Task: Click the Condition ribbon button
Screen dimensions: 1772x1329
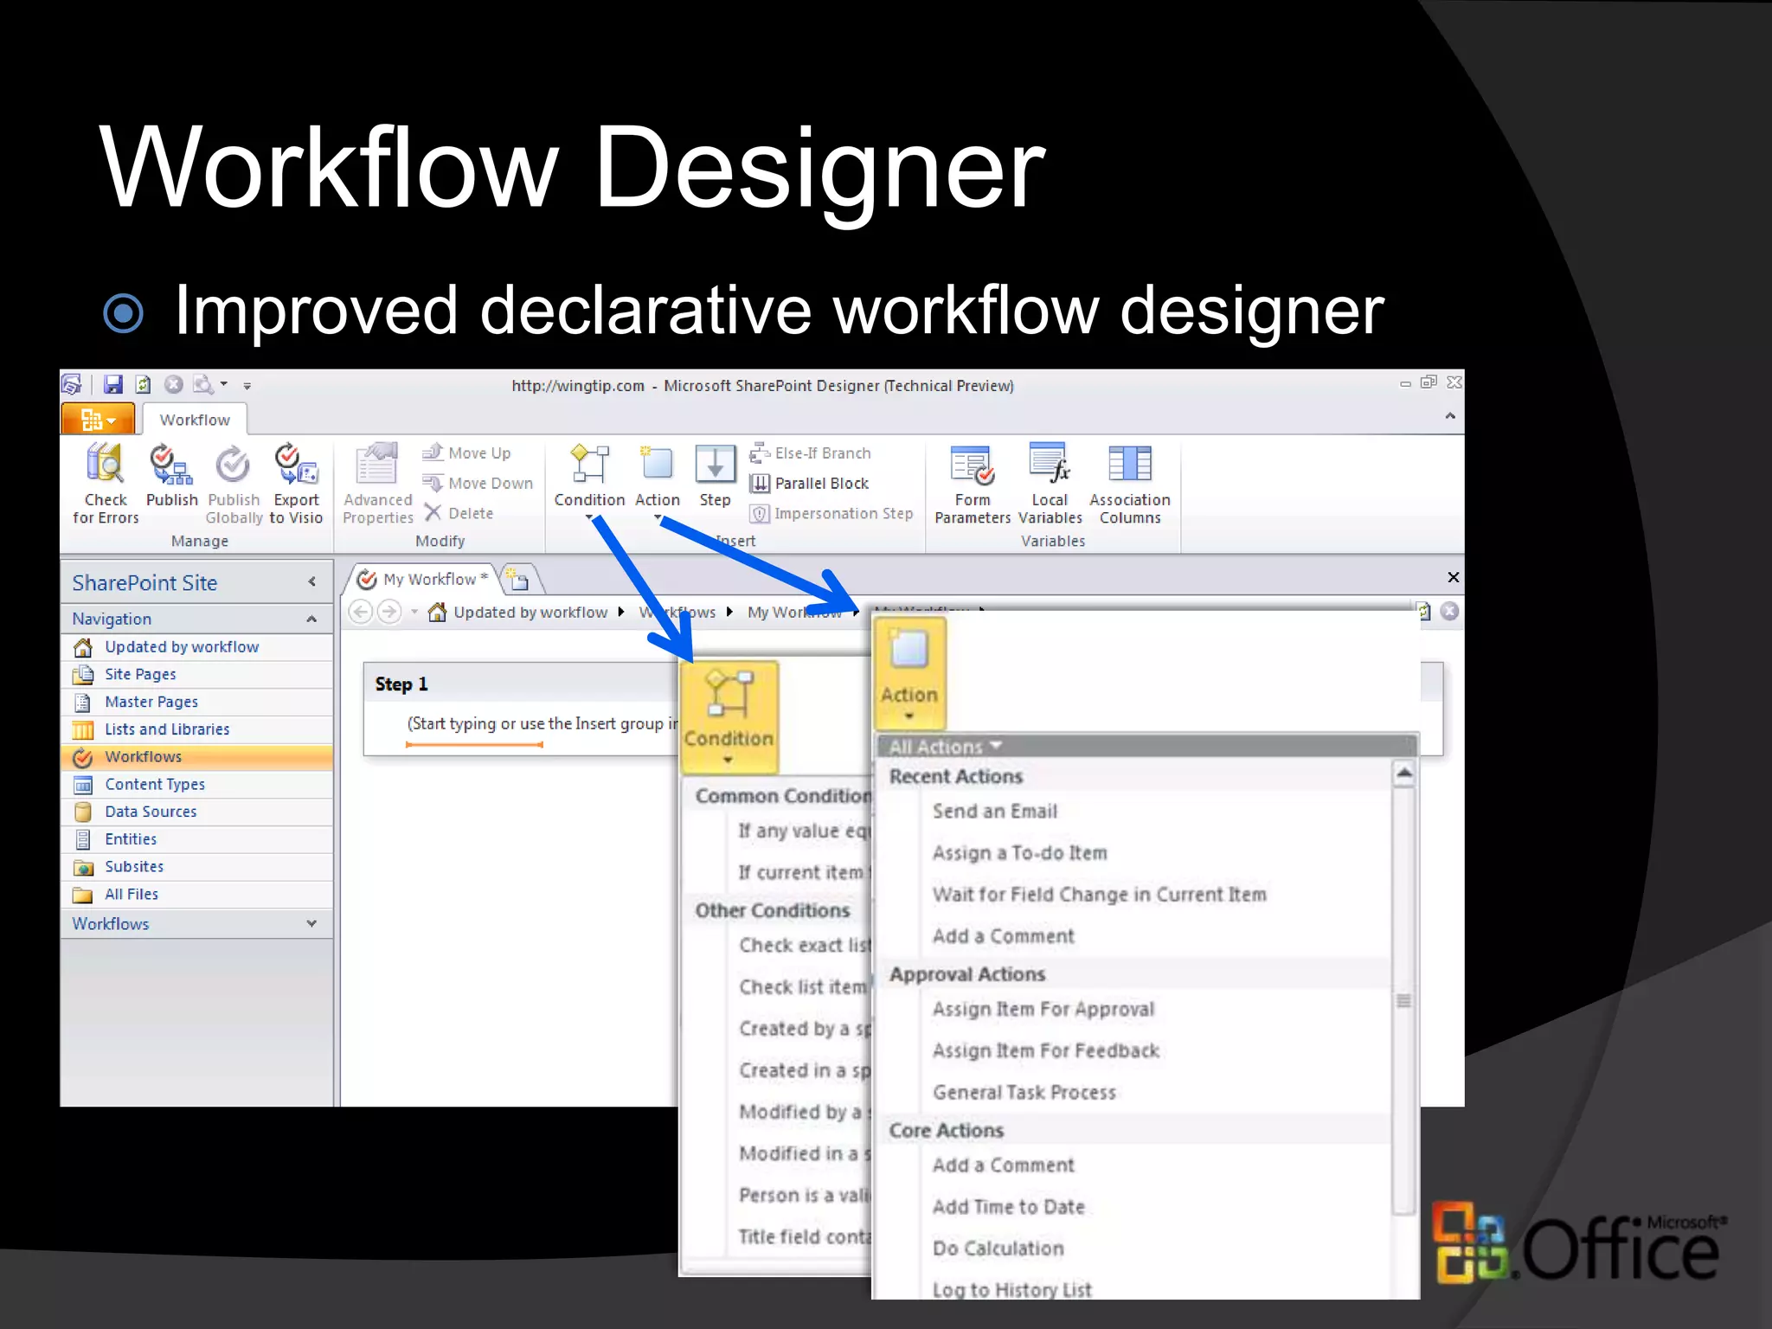Action: [589, 480]
